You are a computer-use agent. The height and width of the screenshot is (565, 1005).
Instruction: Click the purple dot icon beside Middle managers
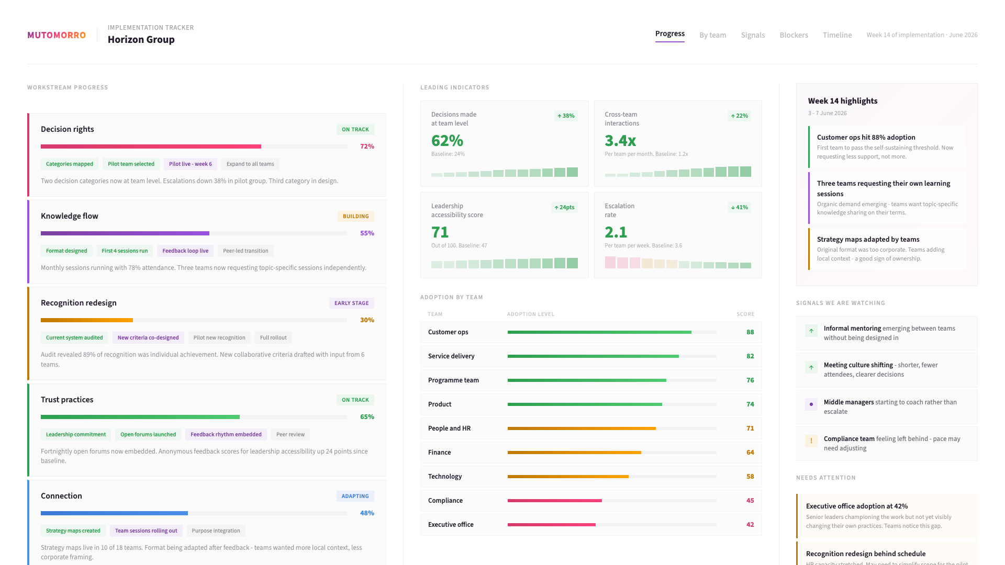click(x=811, y=404)
